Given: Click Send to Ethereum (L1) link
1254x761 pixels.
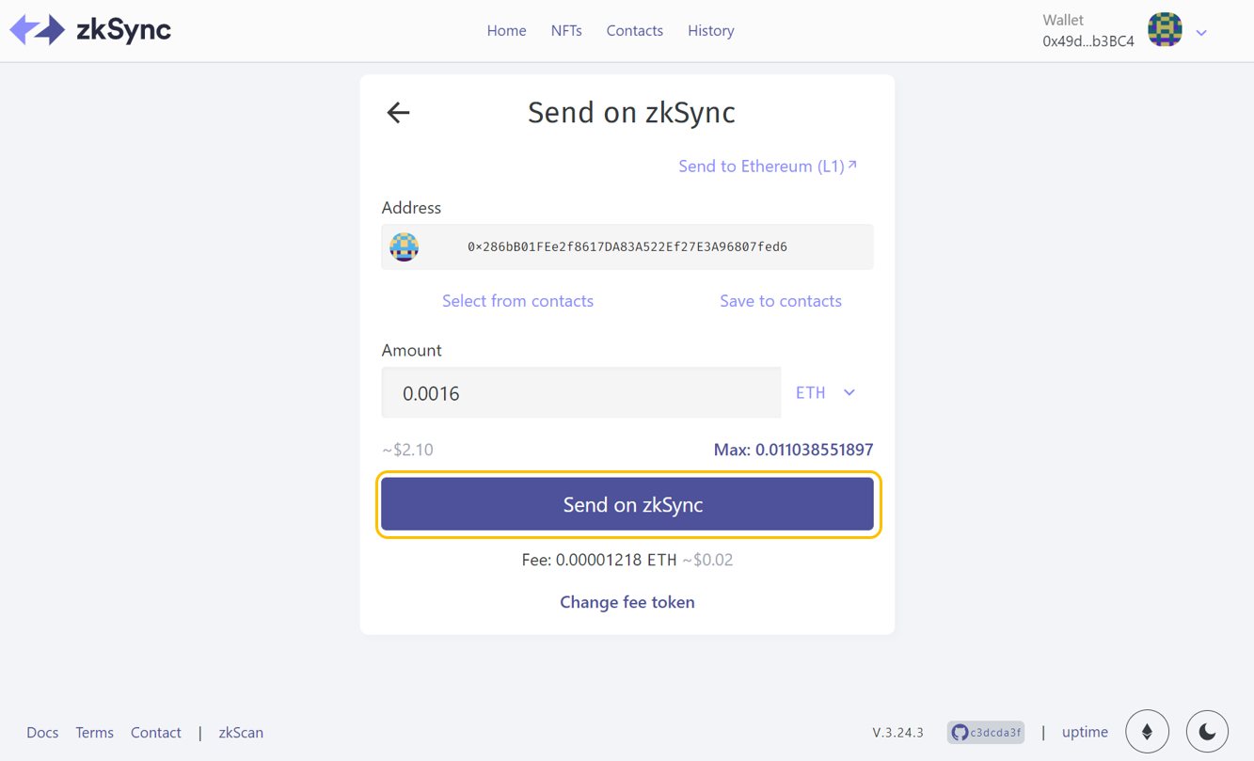Looking at the screenshot, I should pyautogui.click(x=767, y=166).
